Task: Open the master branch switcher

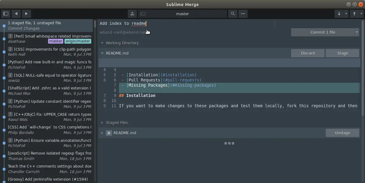Action: pyautogui.click(x=182, y=14)
